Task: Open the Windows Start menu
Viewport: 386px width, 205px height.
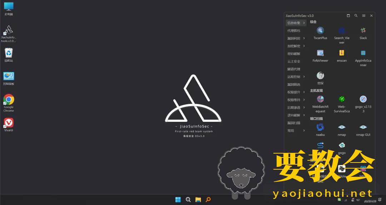Action: (178, 200)
